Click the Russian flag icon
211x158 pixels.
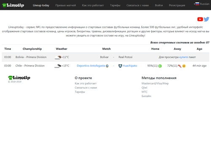197,4
